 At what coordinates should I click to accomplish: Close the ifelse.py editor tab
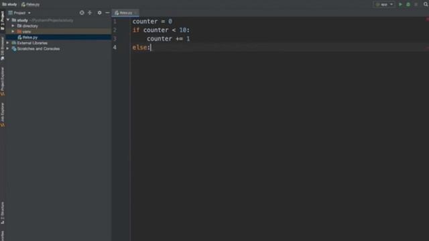point(135,13)
